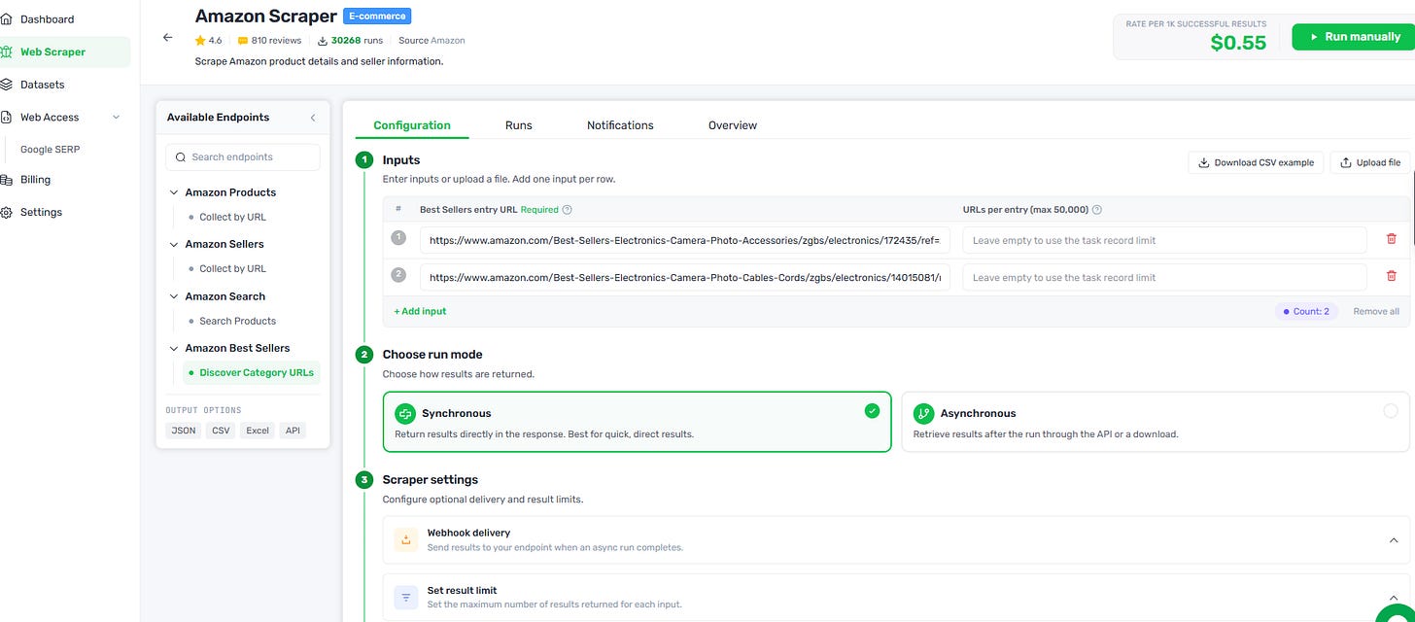Open the Datasets sidebar icon
Viewport: 1415px width, 622px height.
click(6, 85)
